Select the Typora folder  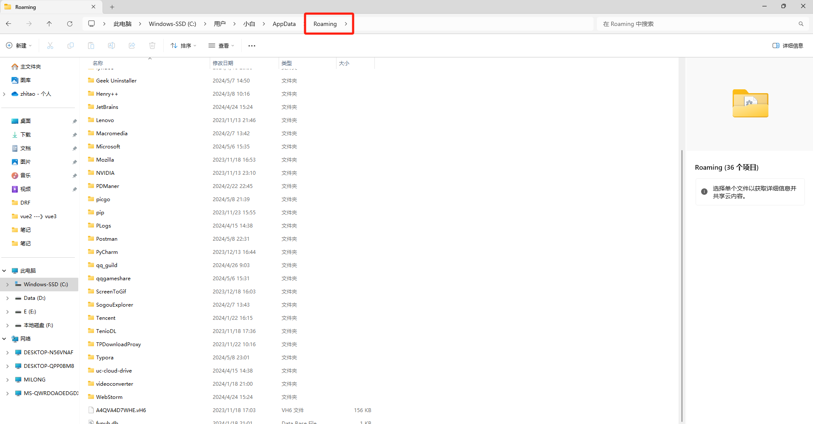click(105, 358)
